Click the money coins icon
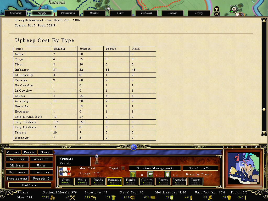Screen dimensions: 268x201 pyautogui.click(x=53, y=198)
